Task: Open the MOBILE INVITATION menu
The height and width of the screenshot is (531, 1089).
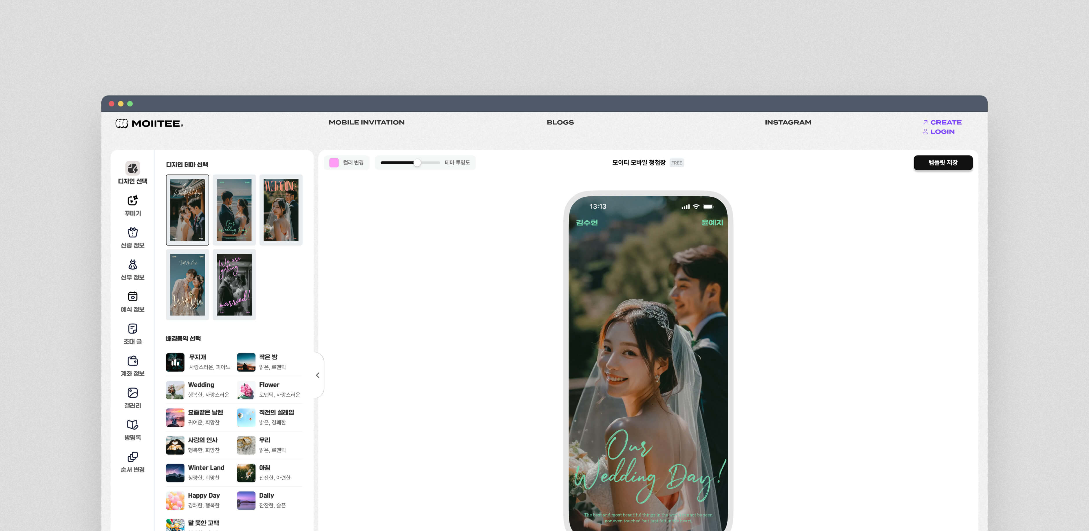Action: pyautogui.click(x=366, y=122)
